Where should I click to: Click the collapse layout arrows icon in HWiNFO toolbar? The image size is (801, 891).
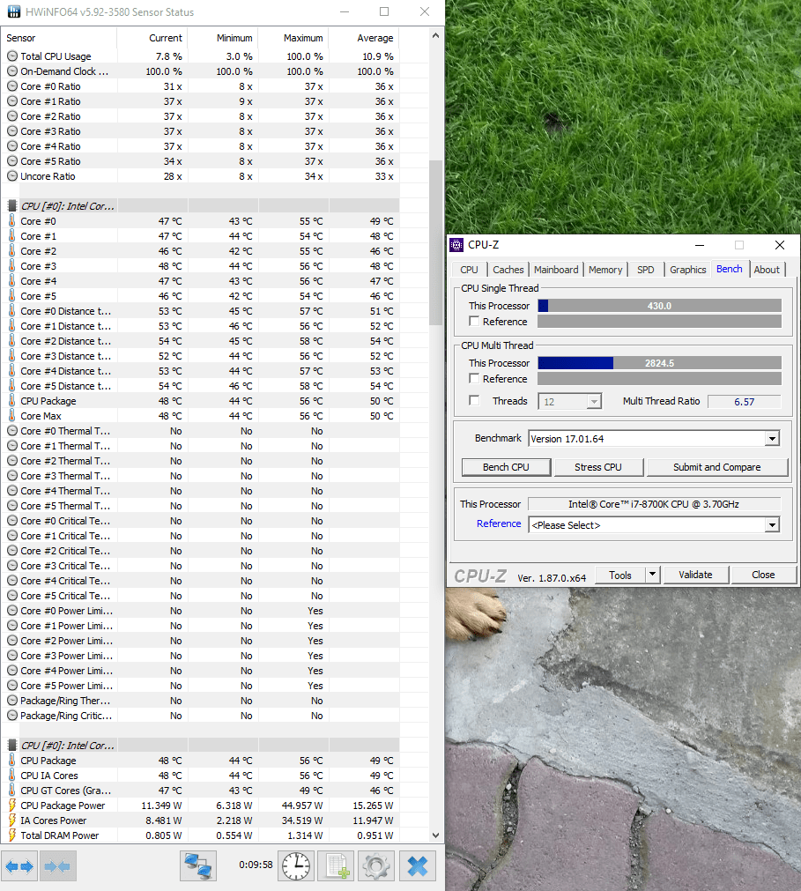click(57, 866)
